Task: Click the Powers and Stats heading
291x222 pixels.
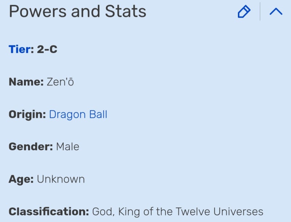Action: pyautogui.click(x=77, y=12)
